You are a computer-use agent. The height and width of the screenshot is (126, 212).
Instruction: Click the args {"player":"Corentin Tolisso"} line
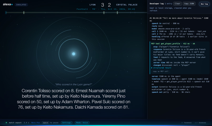point(171,47)
